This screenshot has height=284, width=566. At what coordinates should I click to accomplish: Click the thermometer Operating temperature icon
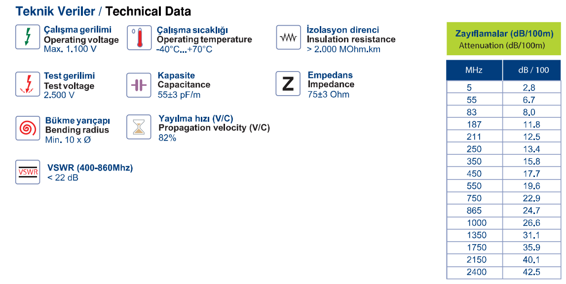[139, 37]
